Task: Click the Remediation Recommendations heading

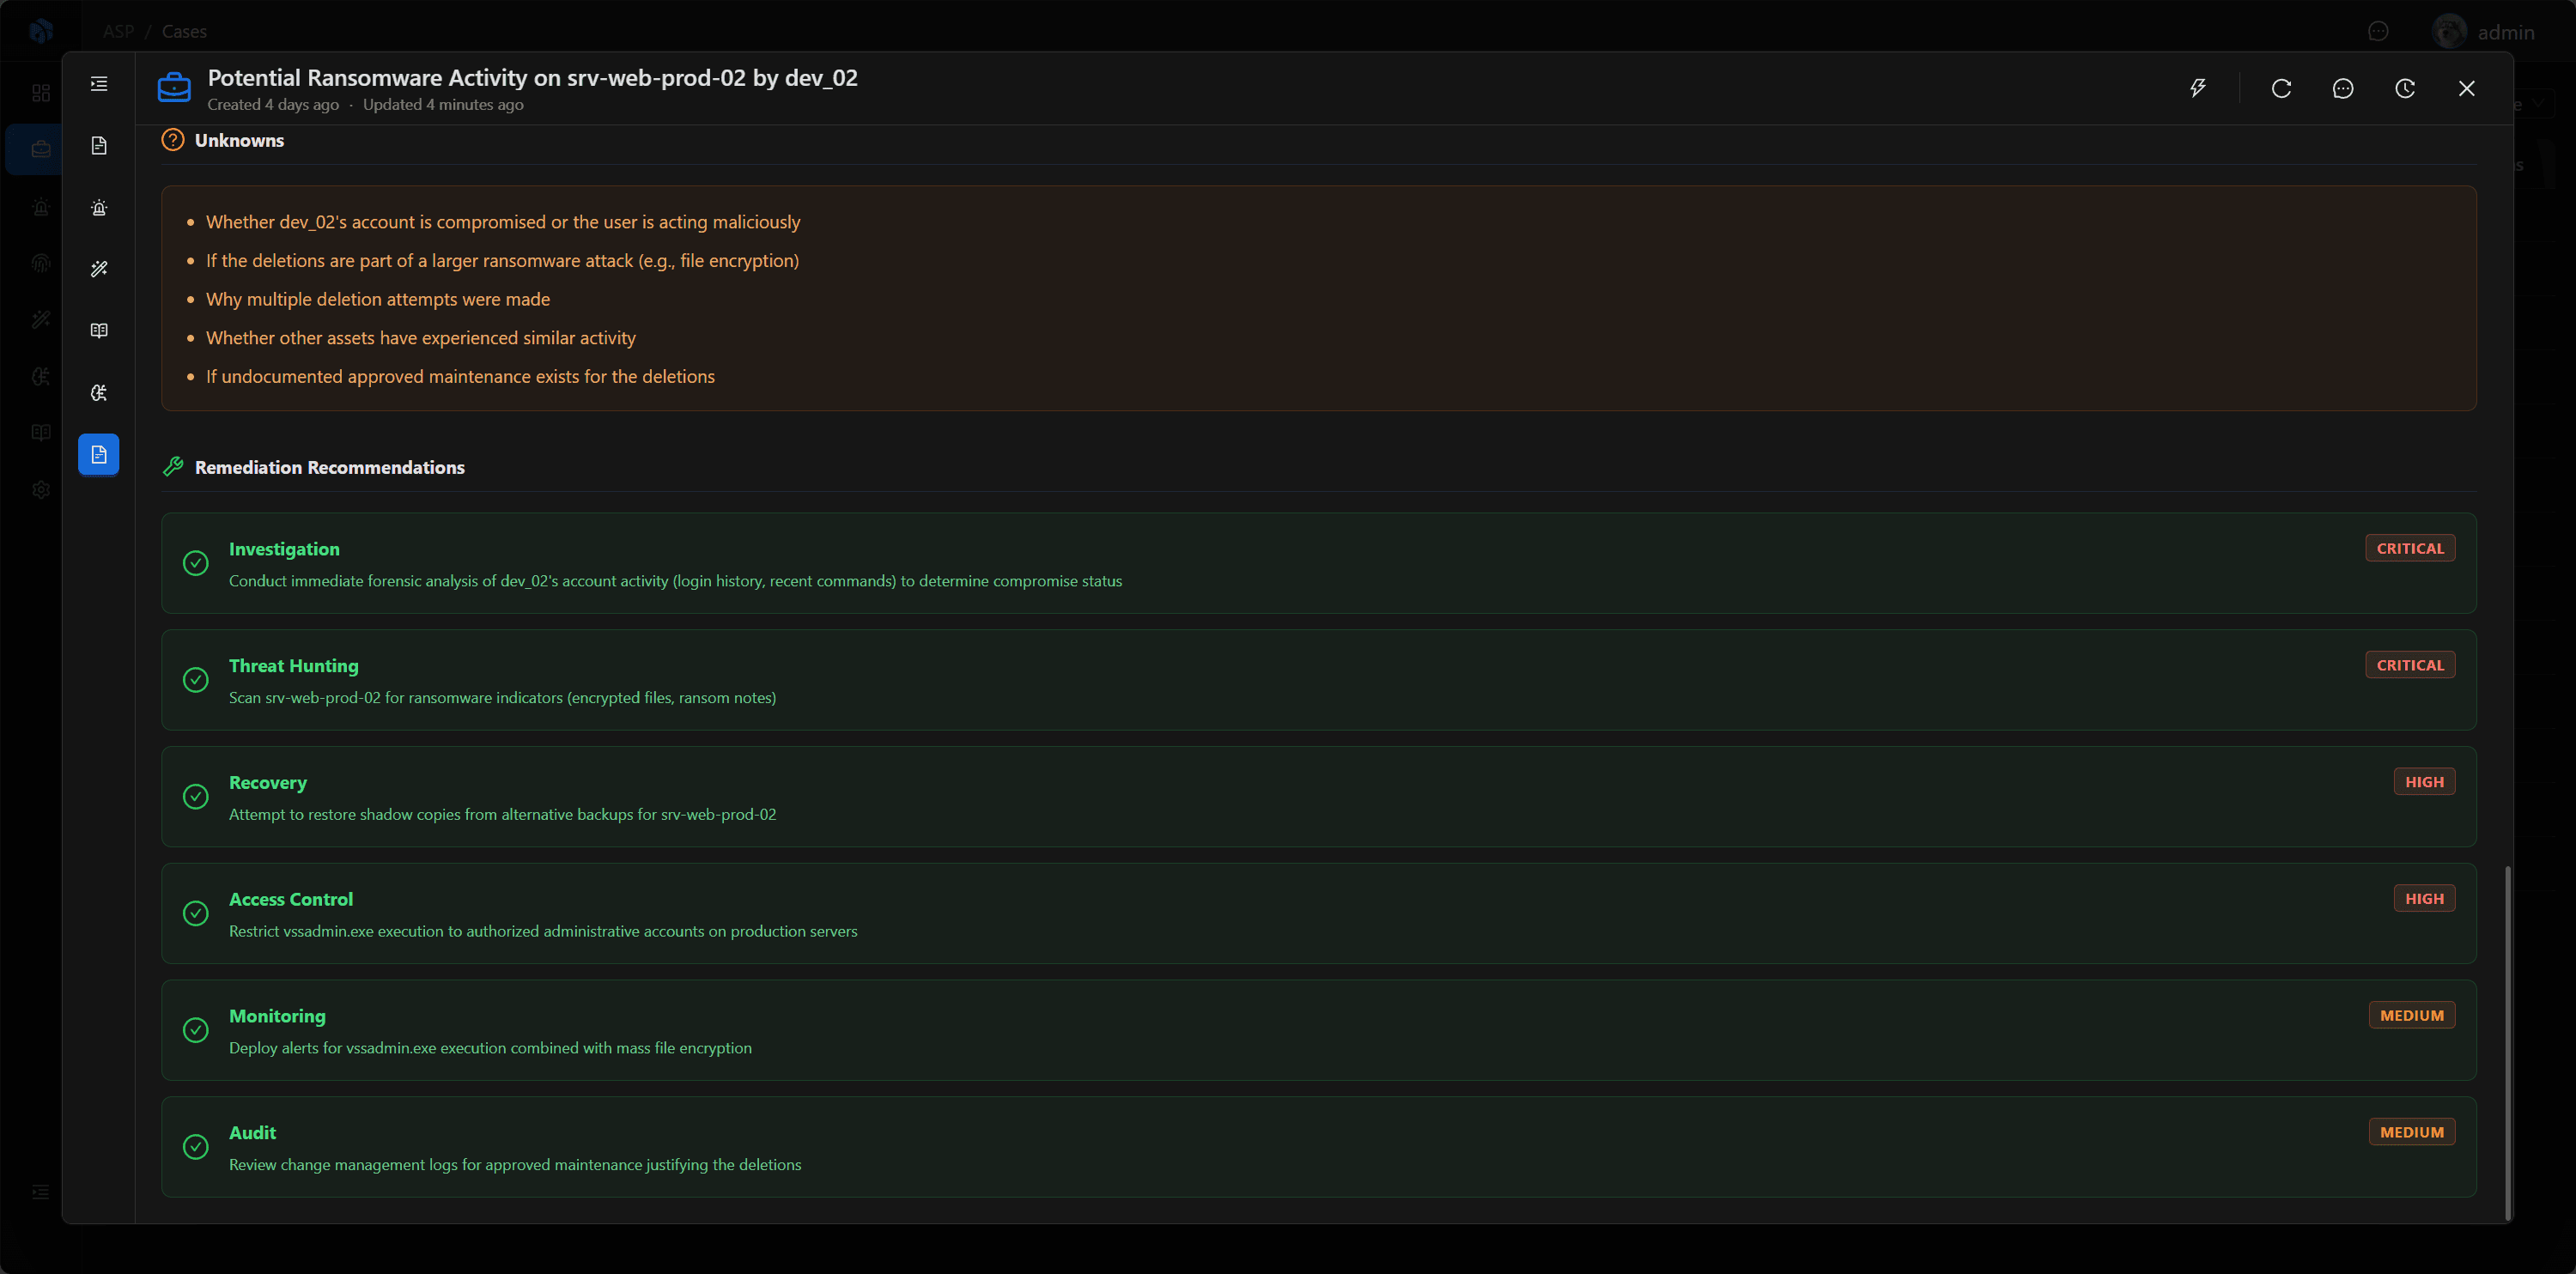Action: tap(329, 467)
